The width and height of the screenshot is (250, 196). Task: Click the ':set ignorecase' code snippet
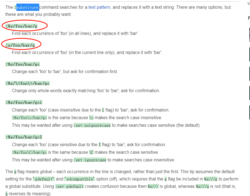coord(90,160)
